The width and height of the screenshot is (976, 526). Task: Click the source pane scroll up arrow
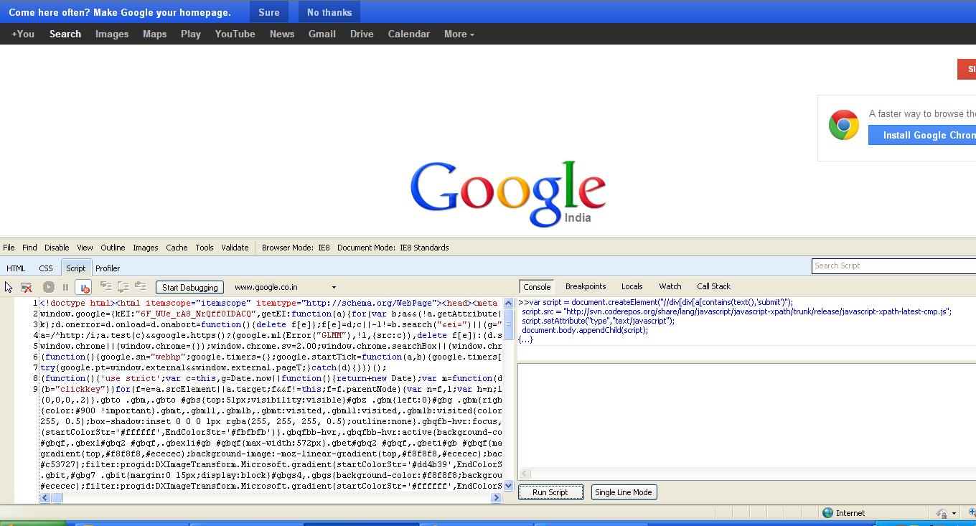pos(509,304)
